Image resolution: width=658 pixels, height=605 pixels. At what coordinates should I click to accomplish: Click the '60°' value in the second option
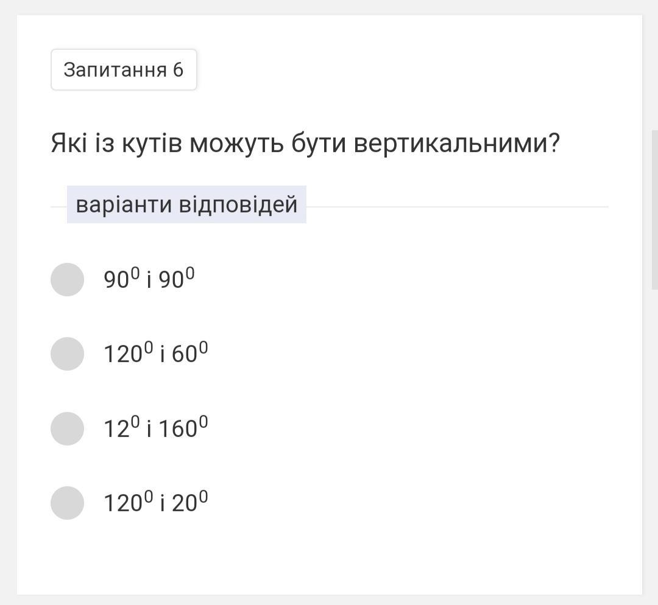pyautogui.click(x=189, y=354)
